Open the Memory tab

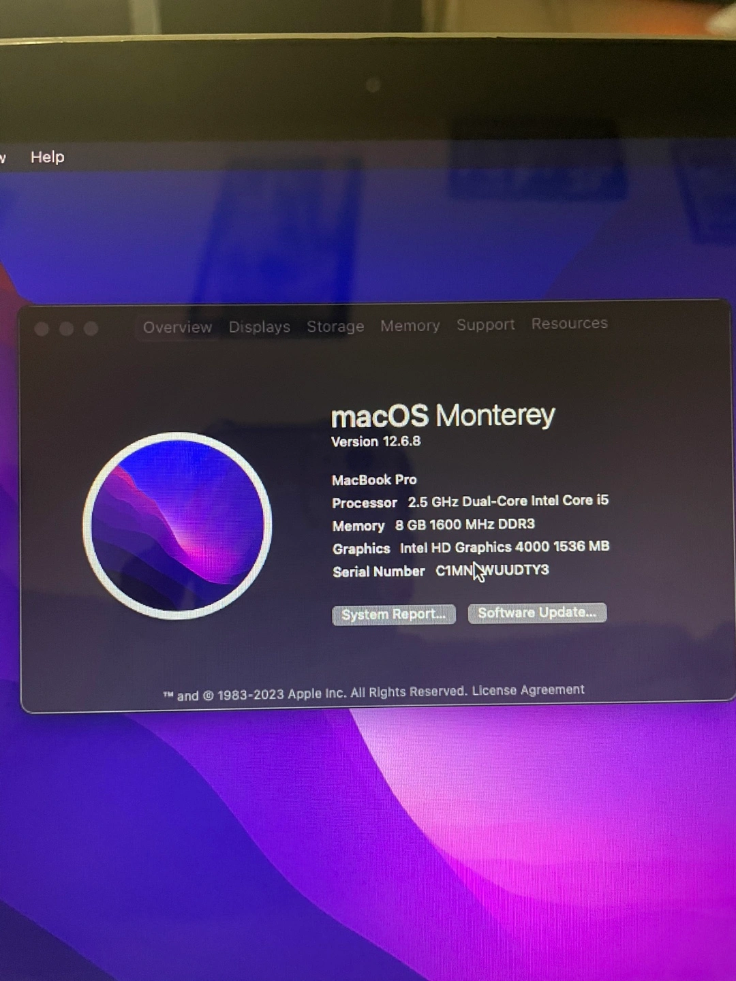click(x=410, y=326)
